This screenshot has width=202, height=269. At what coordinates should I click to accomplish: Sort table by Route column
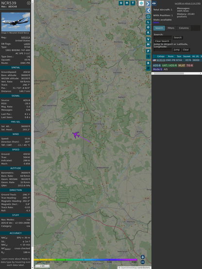point(170,56)
